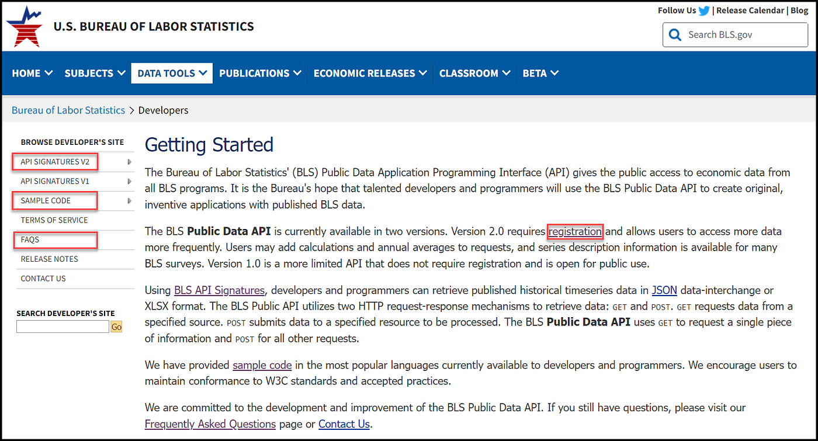The height and width of the screenshot is (441, 818).
Task: Expand the ECONOMIC RELEASES menu chevron
Action: (x=423, y=73)
